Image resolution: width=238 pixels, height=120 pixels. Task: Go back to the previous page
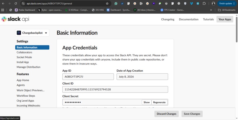(3, 4)
